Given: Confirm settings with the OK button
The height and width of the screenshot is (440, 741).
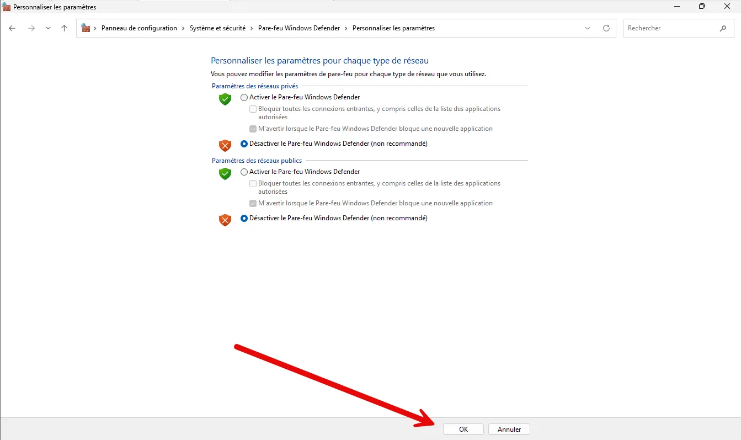Looking at the screenshot, I should (x=463, y=429).
